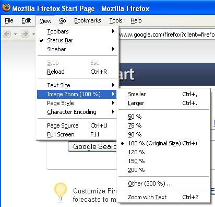Click the URL address bar field
This screenshot has height=207, width=215.
[x=166, y=34]
